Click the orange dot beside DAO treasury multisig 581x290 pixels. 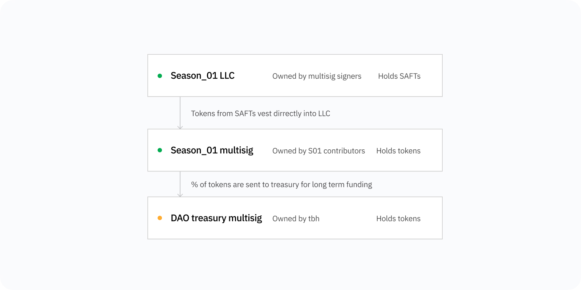[x=160, y=218]
